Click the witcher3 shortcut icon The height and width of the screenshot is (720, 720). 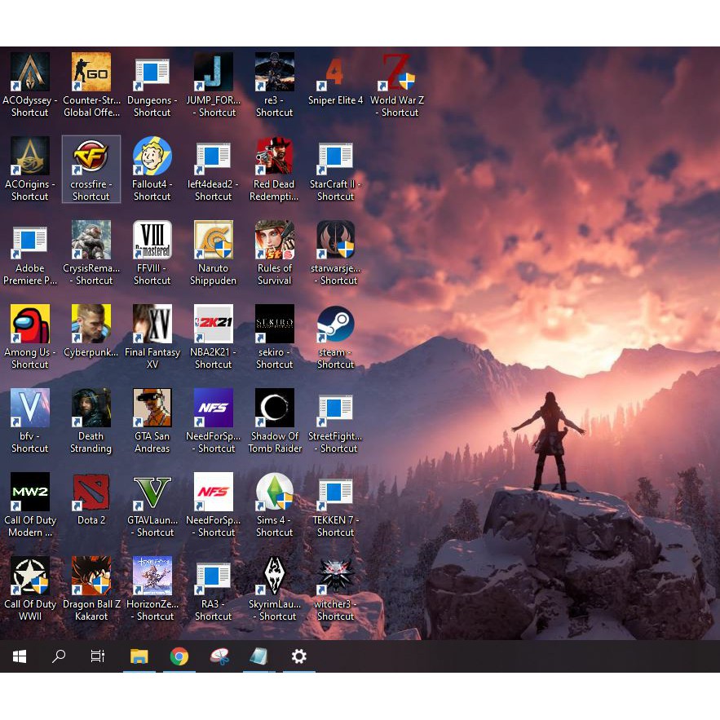click(x=335, y=576)
